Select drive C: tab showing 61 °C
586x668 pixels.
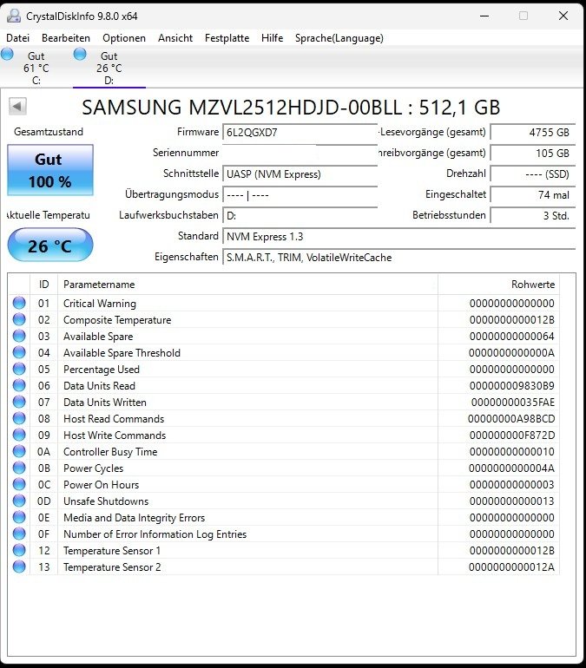click(36, 68)
